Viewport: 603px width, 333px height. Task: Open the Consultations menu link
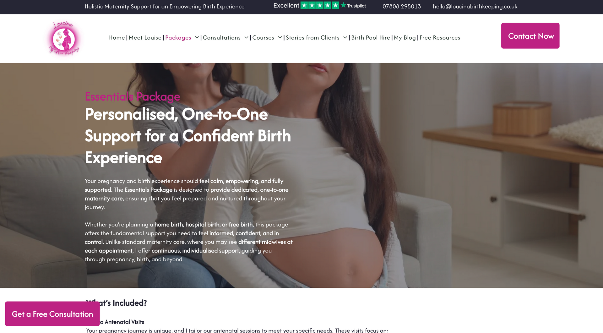tap(222, 38)
